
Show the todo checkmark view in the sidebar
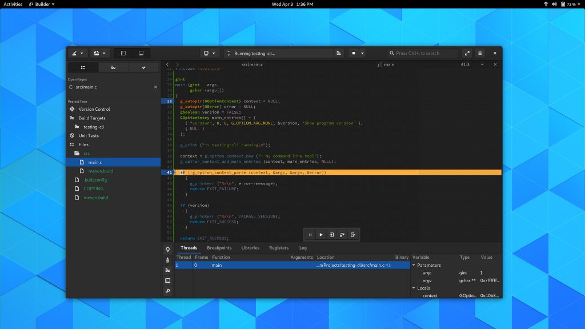point(143,67)
